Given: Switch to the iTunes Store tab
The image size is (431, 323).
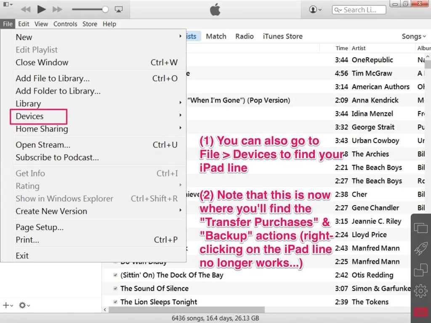Looking at the screenshot, I should (x=282, y=36).
